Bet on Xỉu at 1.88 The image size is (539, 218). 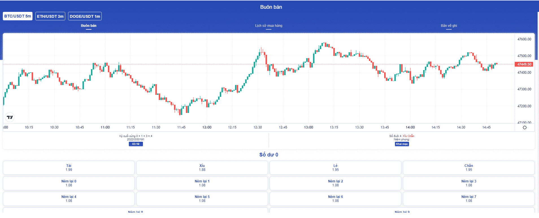pyautogui.click(x=202, y=168)
